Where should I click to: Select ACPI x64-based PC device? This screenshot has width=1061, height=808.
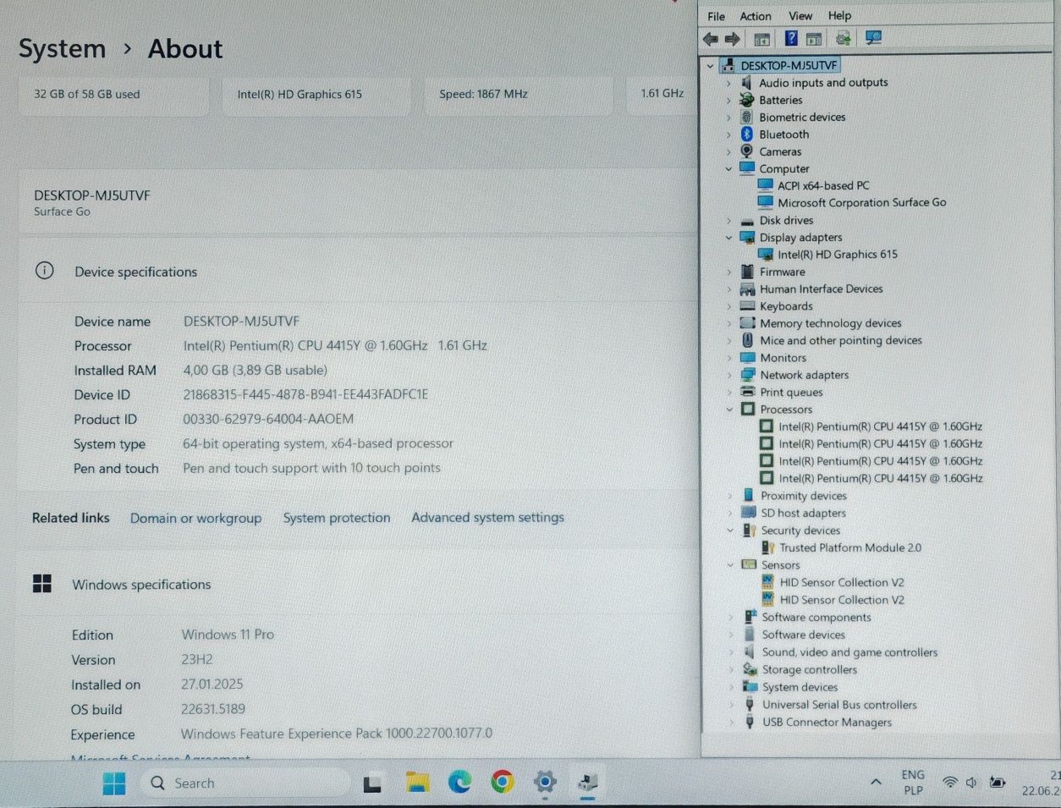pyautogui.click(x=823, y=186)
